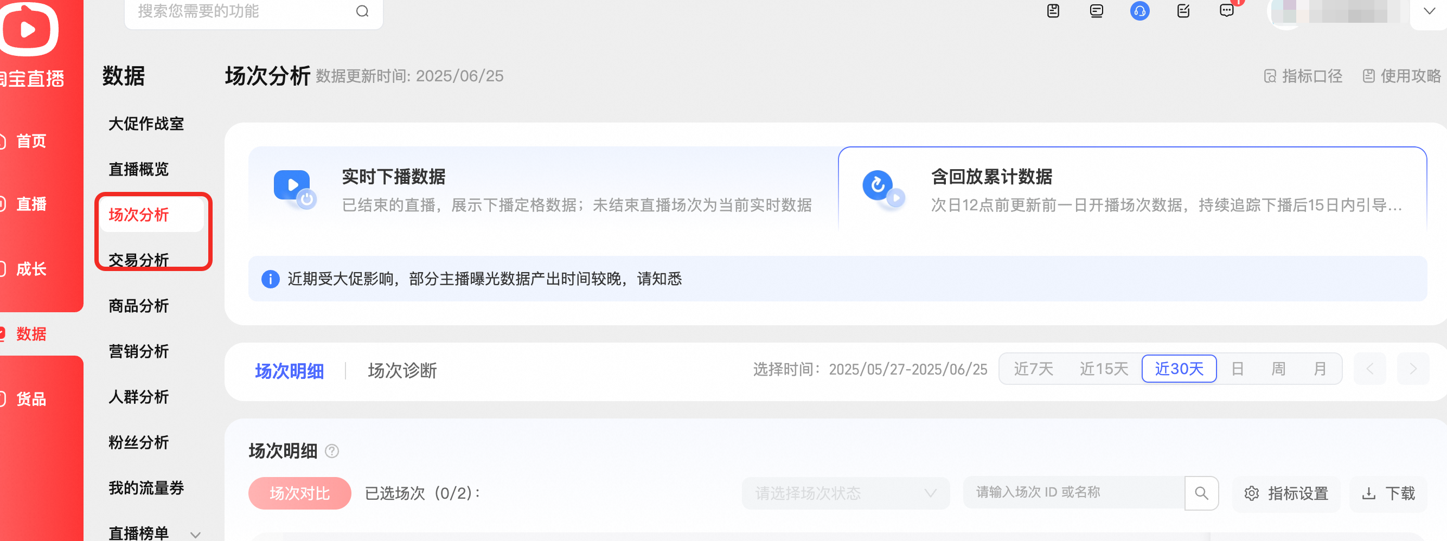
Task: Open the blue headset customer service icon
Action: 1139,11
